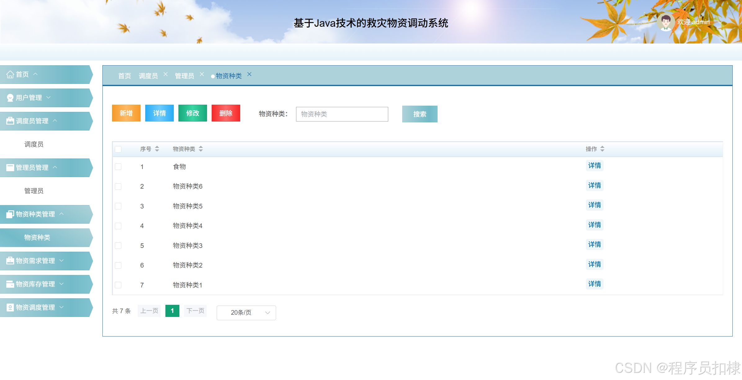This screenshot has width=742, height=380.
Task: Click the user management avatar icon
Action: [x=10, y=98]
